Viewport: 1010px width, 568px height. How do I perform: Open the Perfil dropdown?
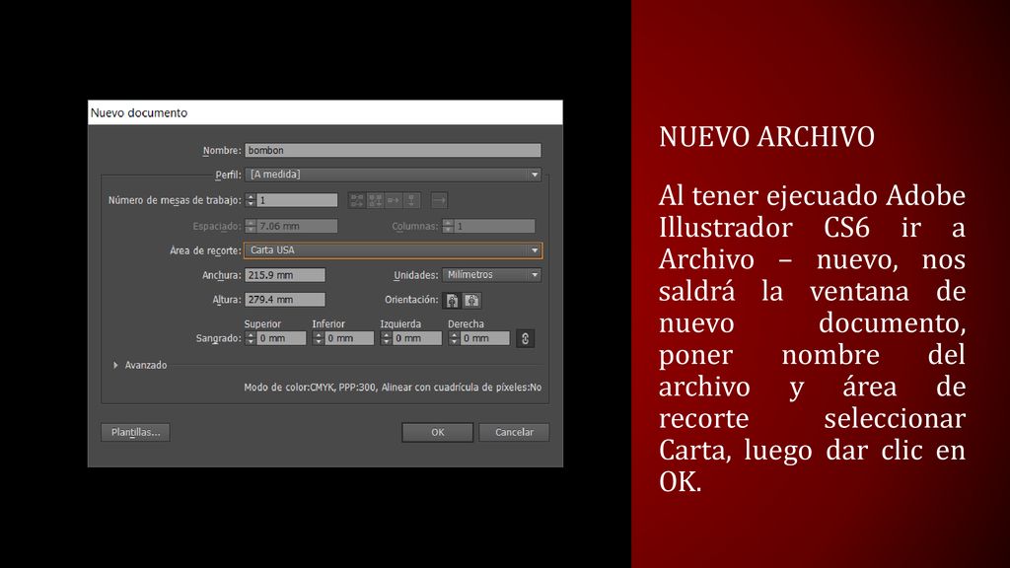pyautogui.click(x=393, y=175)
